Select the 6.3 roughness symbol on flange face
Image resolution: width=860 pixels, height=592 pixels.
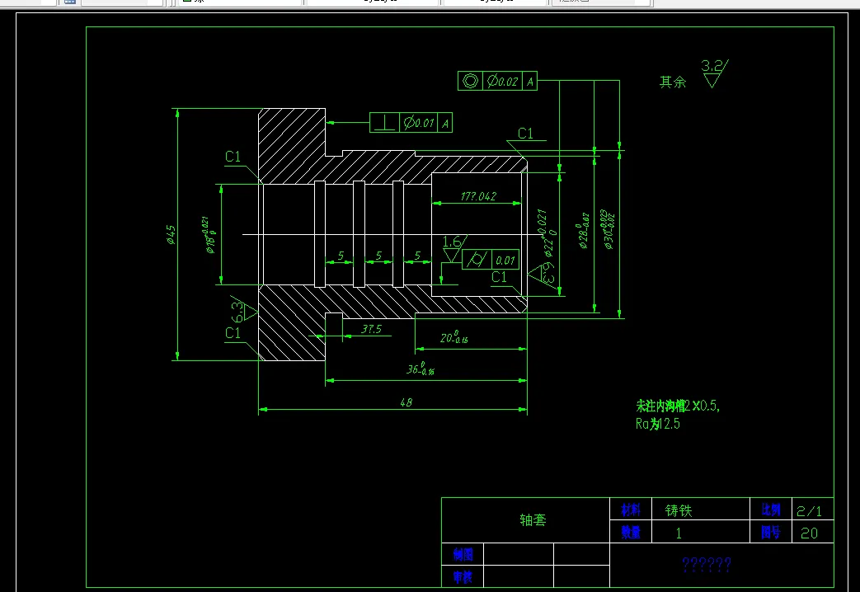[x=243, y=311]
